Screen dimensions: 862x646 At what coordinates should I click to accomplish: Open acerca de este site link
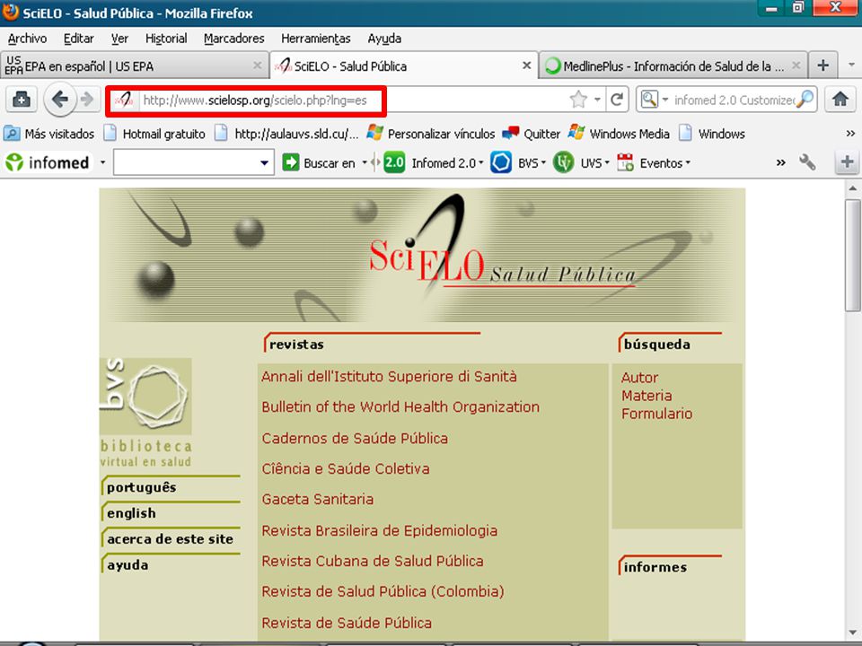[170, 539]
